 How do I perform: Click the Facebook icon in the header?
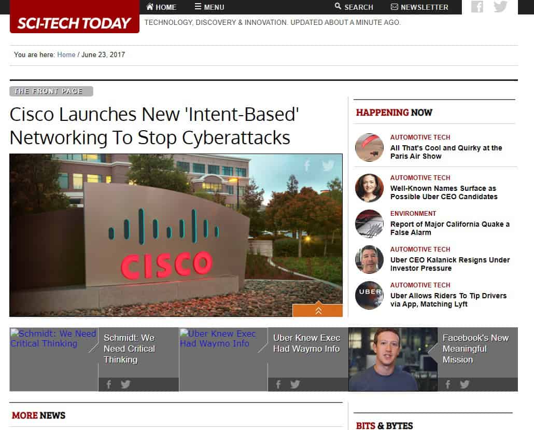477,6
